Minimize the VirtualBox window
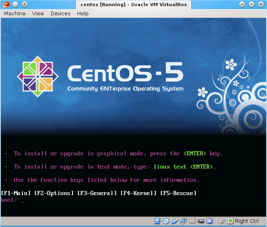Viewport: 267px width, 227px height. [x=242, y=5]
